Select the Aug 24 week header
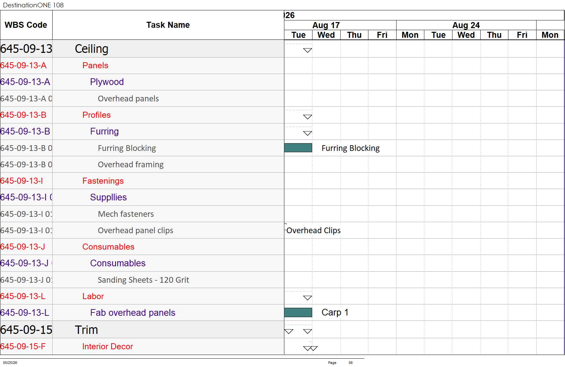 466,25
